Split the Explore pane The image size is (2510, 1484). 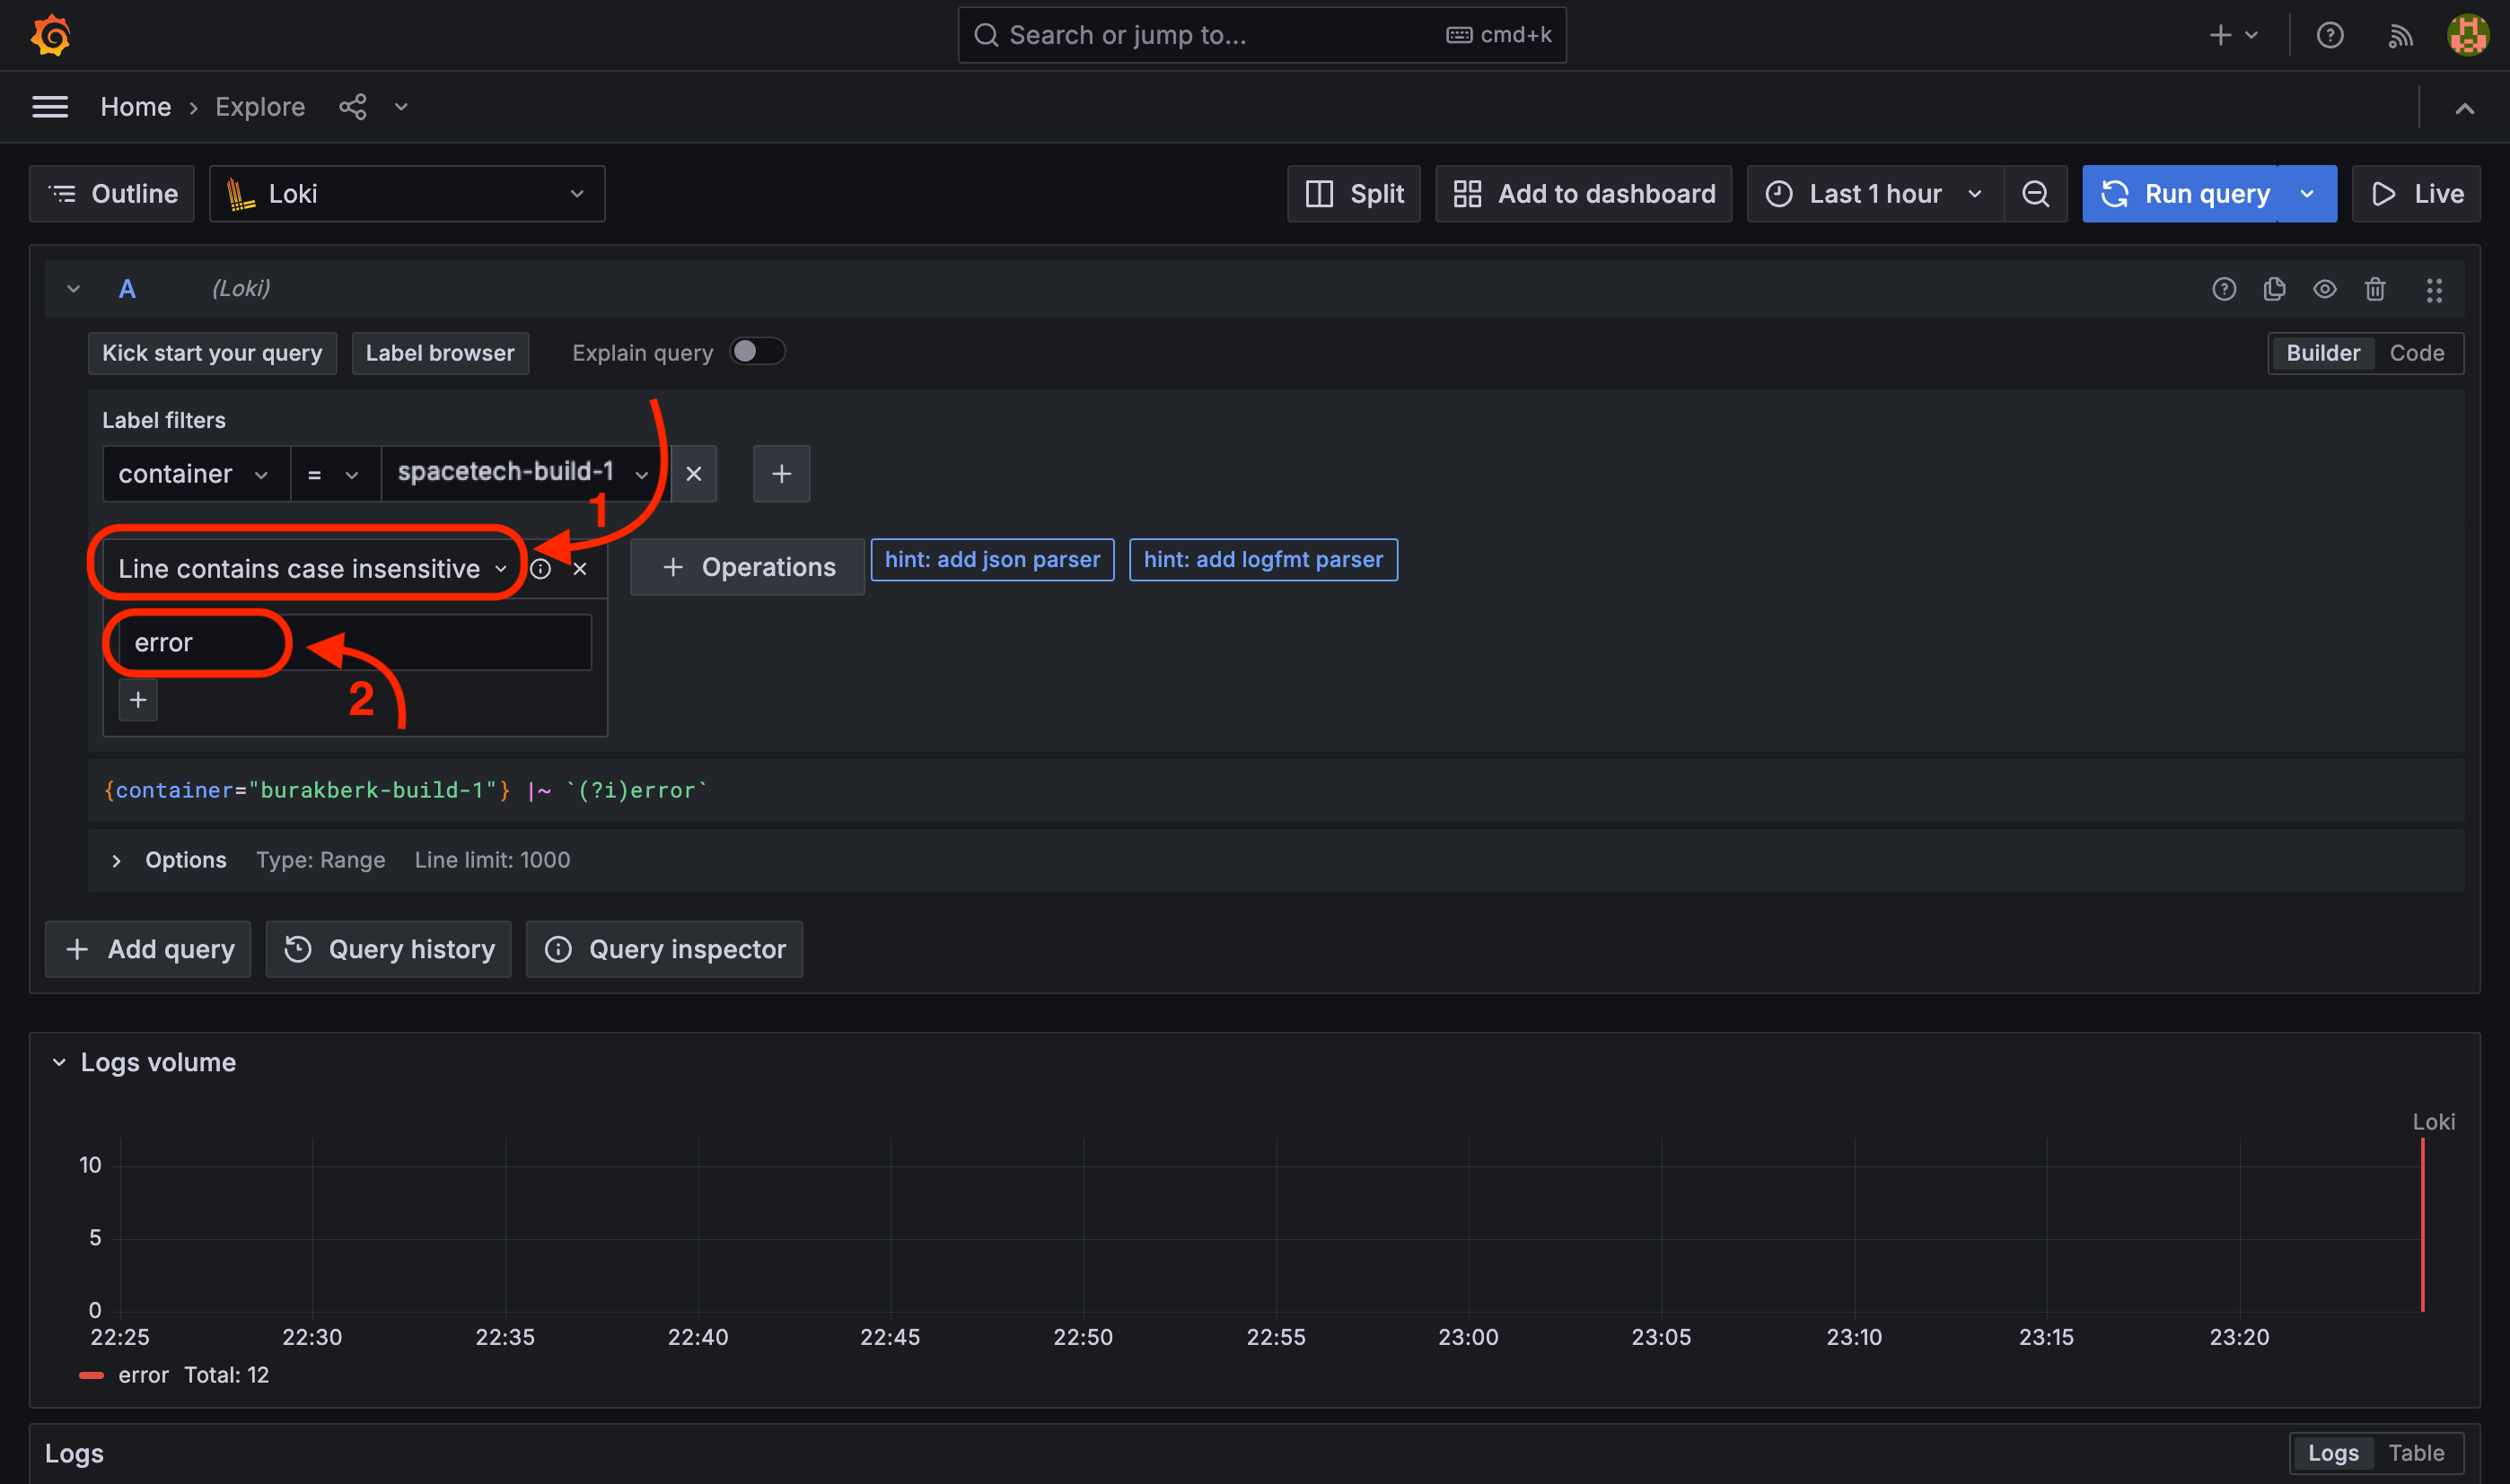[x=1354, y=193]
